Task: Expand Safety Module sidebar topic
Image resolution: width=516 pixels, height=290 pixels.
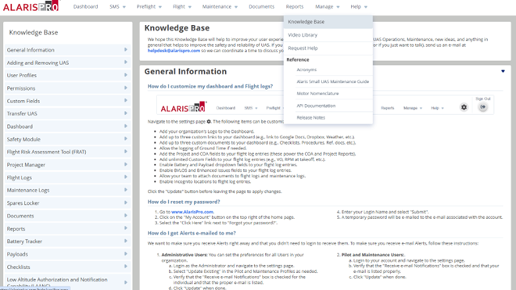Action: coord(67,139)
